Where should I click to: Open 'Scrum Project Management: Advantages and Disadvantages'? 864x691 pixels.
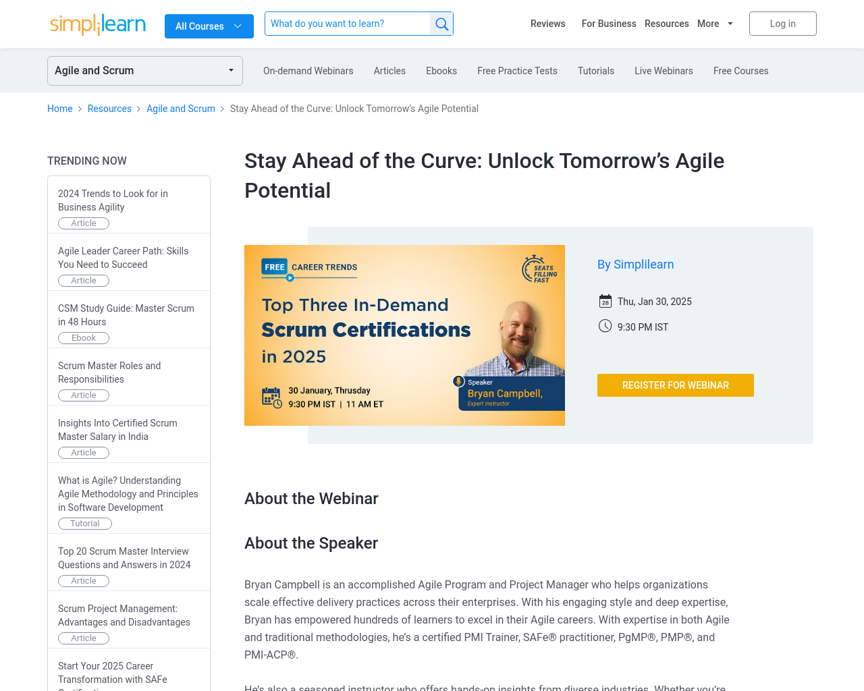coord(124,615)
